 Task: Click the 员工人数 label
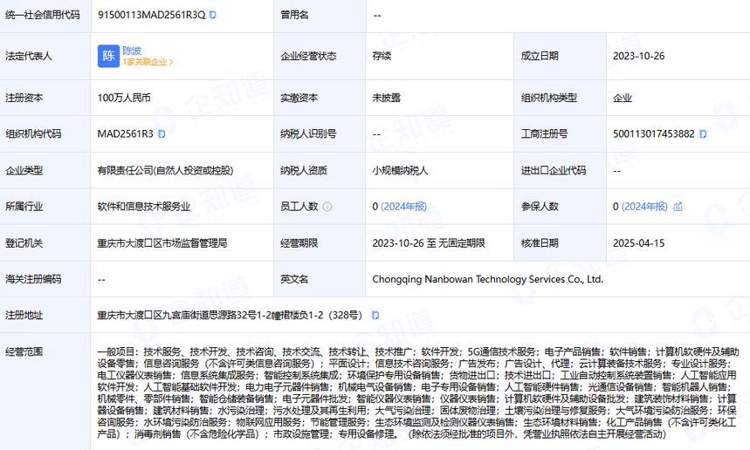tap(299, 207)
